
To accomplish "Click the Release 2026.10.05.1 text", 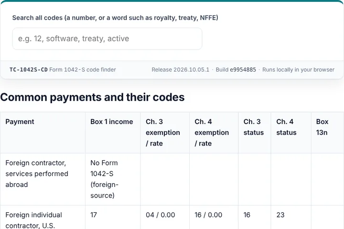I will [x=180, y=70].
